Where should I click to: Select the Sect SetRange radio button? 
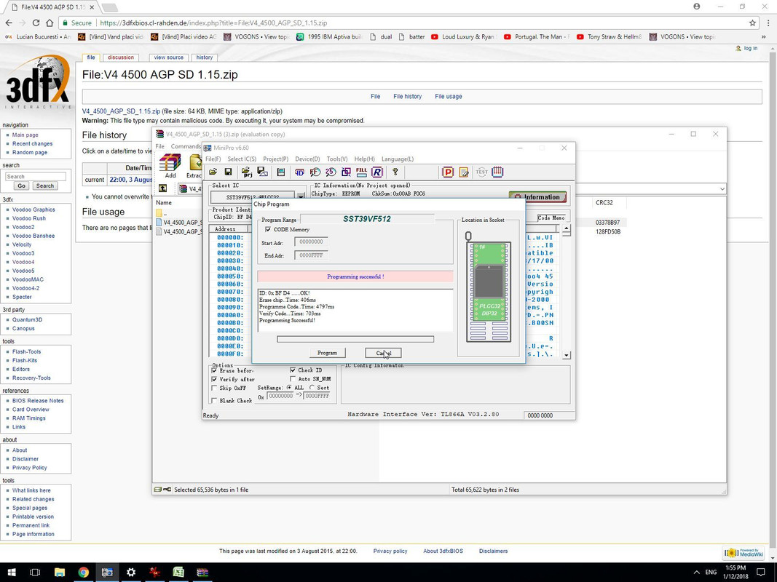(x=312, y=388)
